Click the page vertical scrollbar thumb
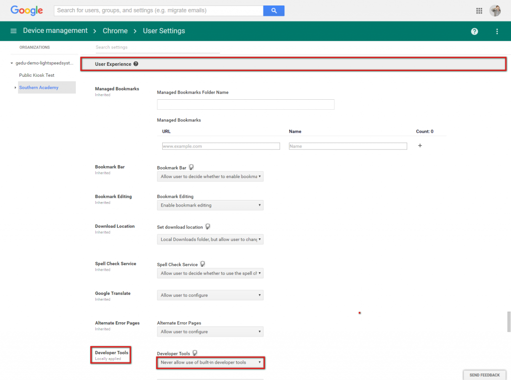Viewport: 511px width, 380px height. (x=509, y=322)
